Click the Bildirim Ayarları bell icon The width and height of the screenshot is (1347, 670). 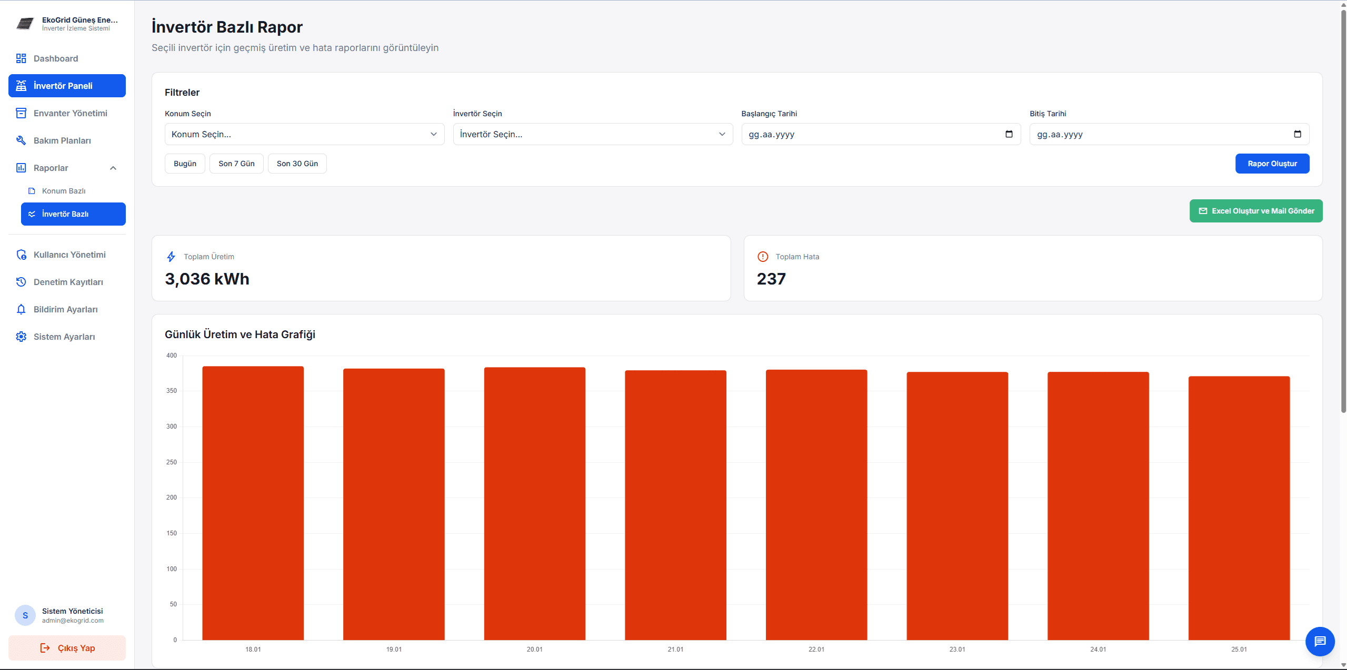21,309
